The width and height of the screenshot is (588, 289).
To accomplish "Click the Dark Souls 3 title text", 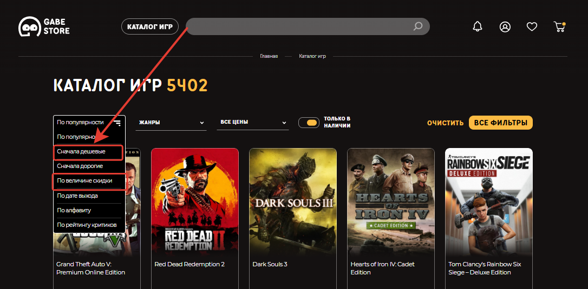I will (x=270, y=264).
